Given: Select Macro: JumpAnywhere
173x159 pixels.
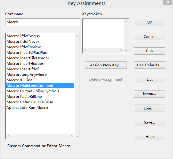Looking at the screenshot, I should 40,75.
